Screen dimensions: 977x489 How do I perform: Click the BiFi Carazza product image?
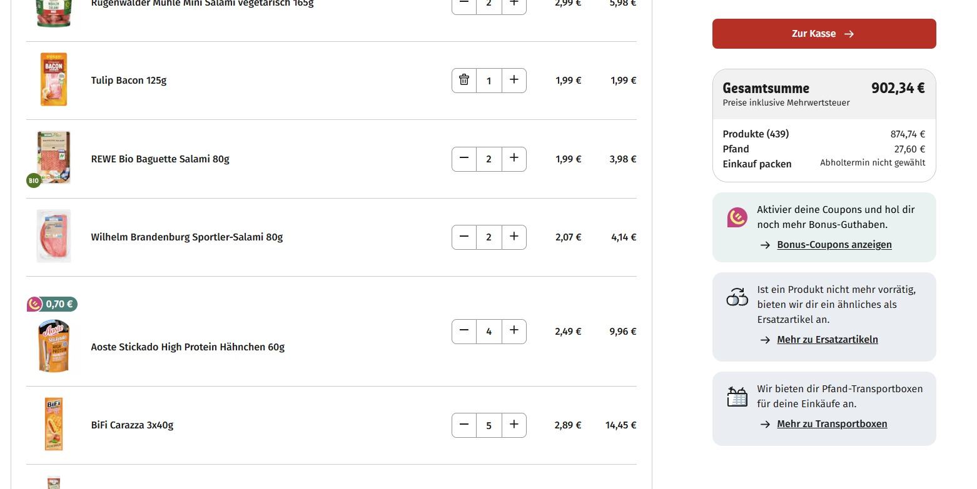54,425
